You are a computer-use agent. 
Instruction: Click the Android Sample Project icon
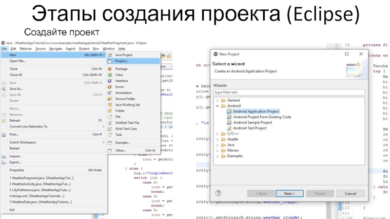[229, 123]
